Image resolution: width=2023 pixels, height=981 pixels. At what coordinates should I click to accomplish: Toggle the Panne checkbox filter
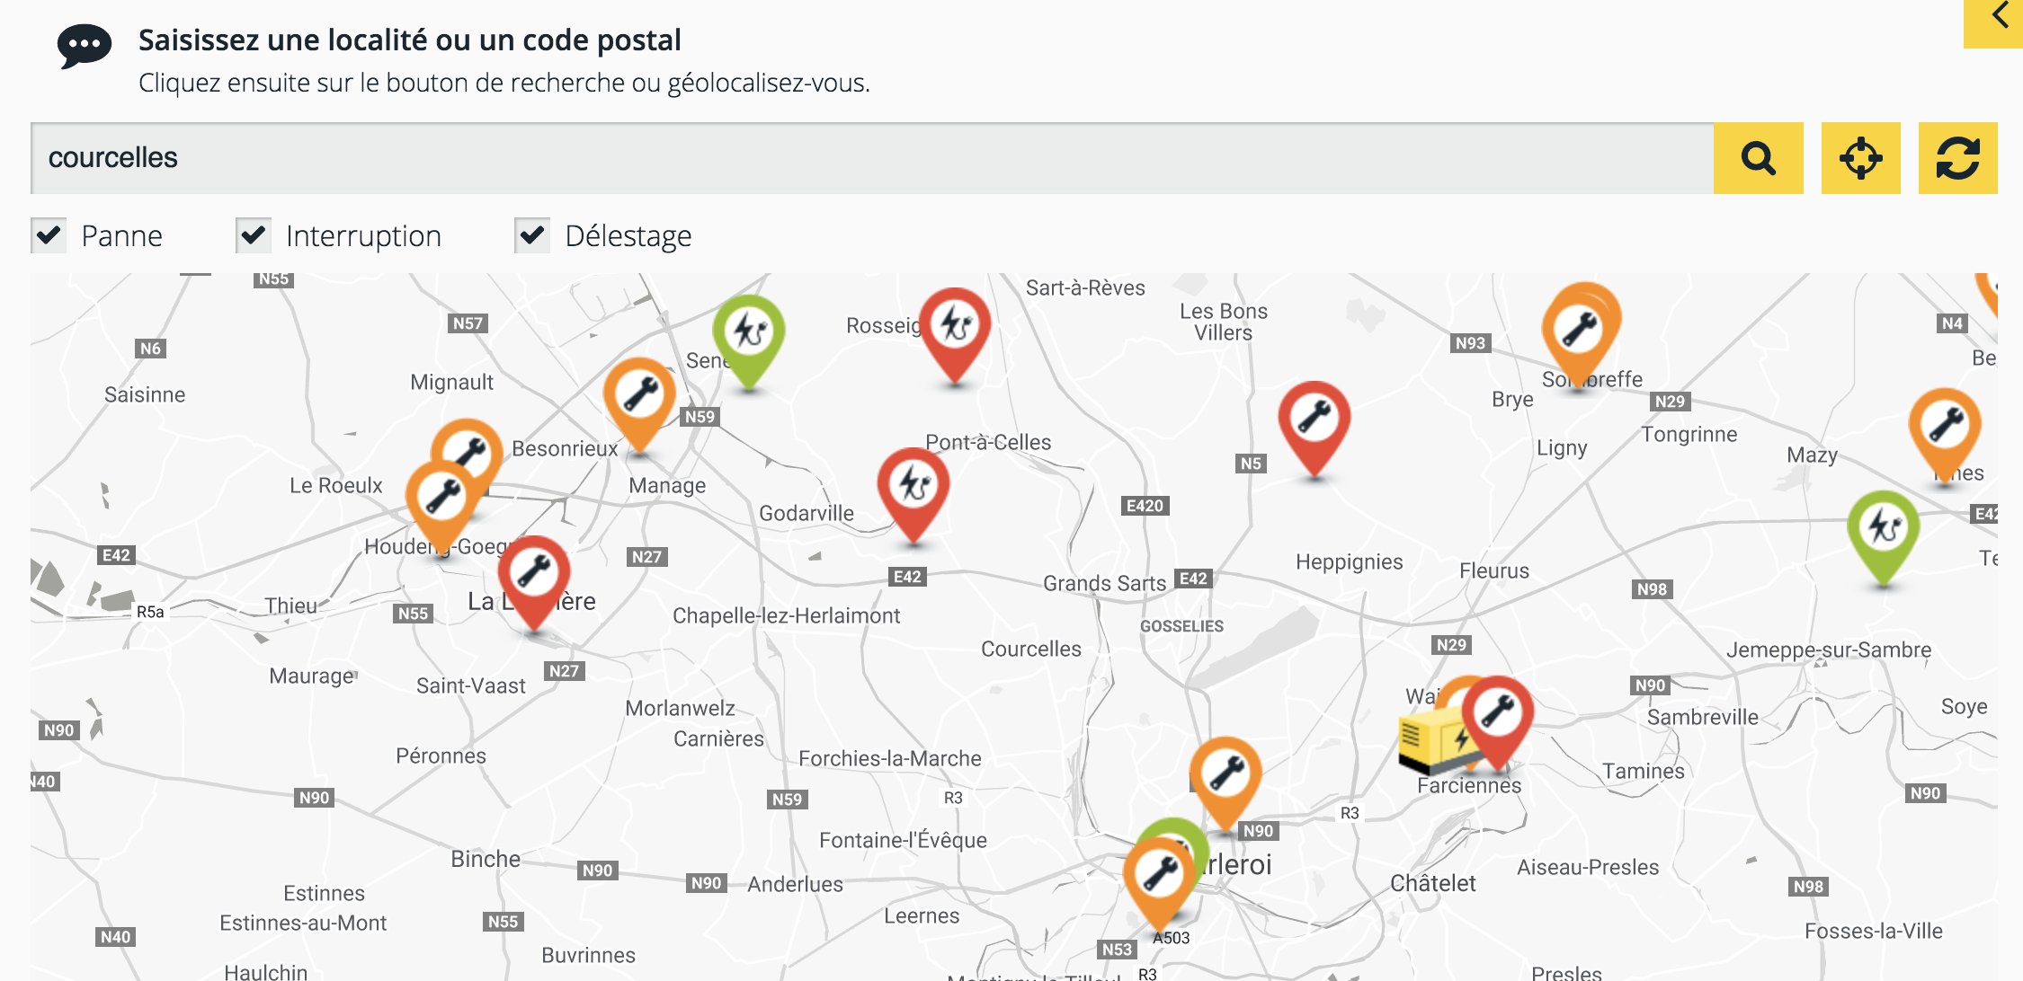click(x=48, y=236)
